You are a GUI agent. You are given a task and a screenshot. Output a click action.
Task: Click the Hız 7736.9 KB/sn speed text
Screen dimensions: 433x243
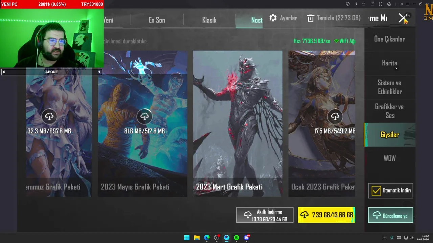(x=312, y=41)
